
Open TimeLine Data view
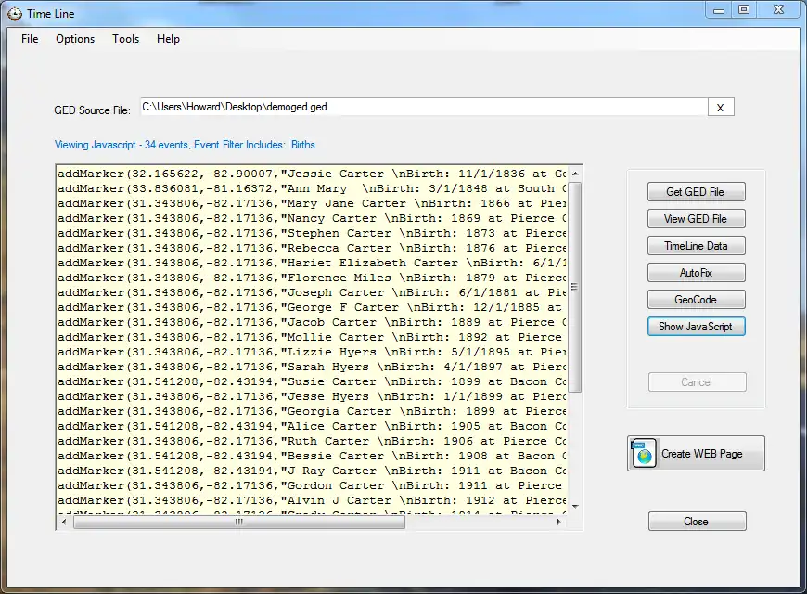click(696, 246)
